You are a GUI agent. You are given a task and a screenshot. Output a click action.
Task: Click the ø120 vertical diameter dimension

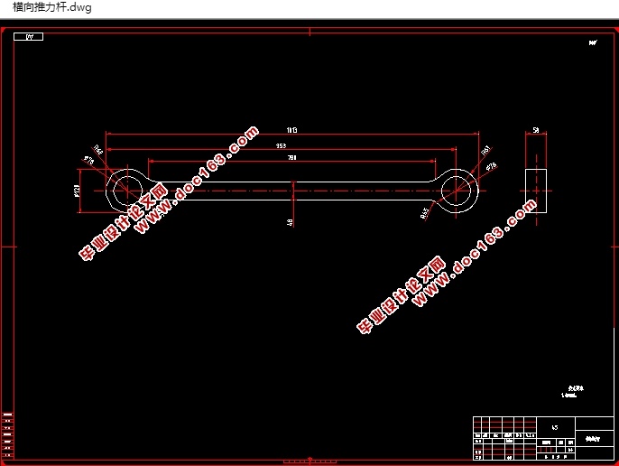click(77, 191)
